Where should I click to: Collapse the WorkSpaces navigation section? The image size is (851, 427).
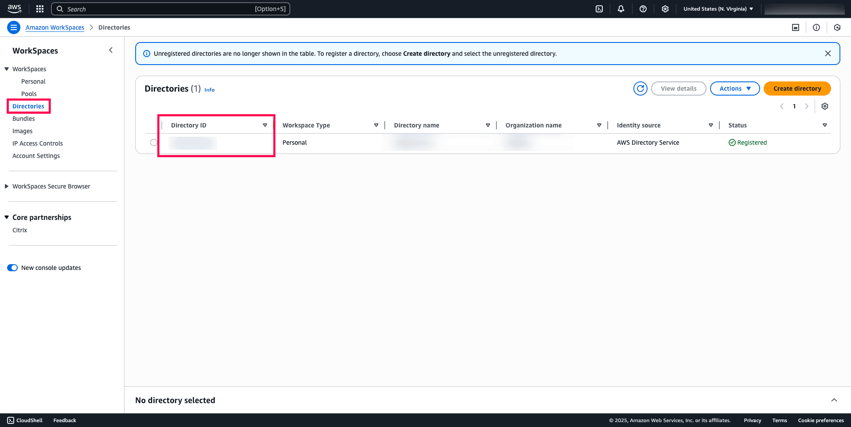[x=7, y=69]
